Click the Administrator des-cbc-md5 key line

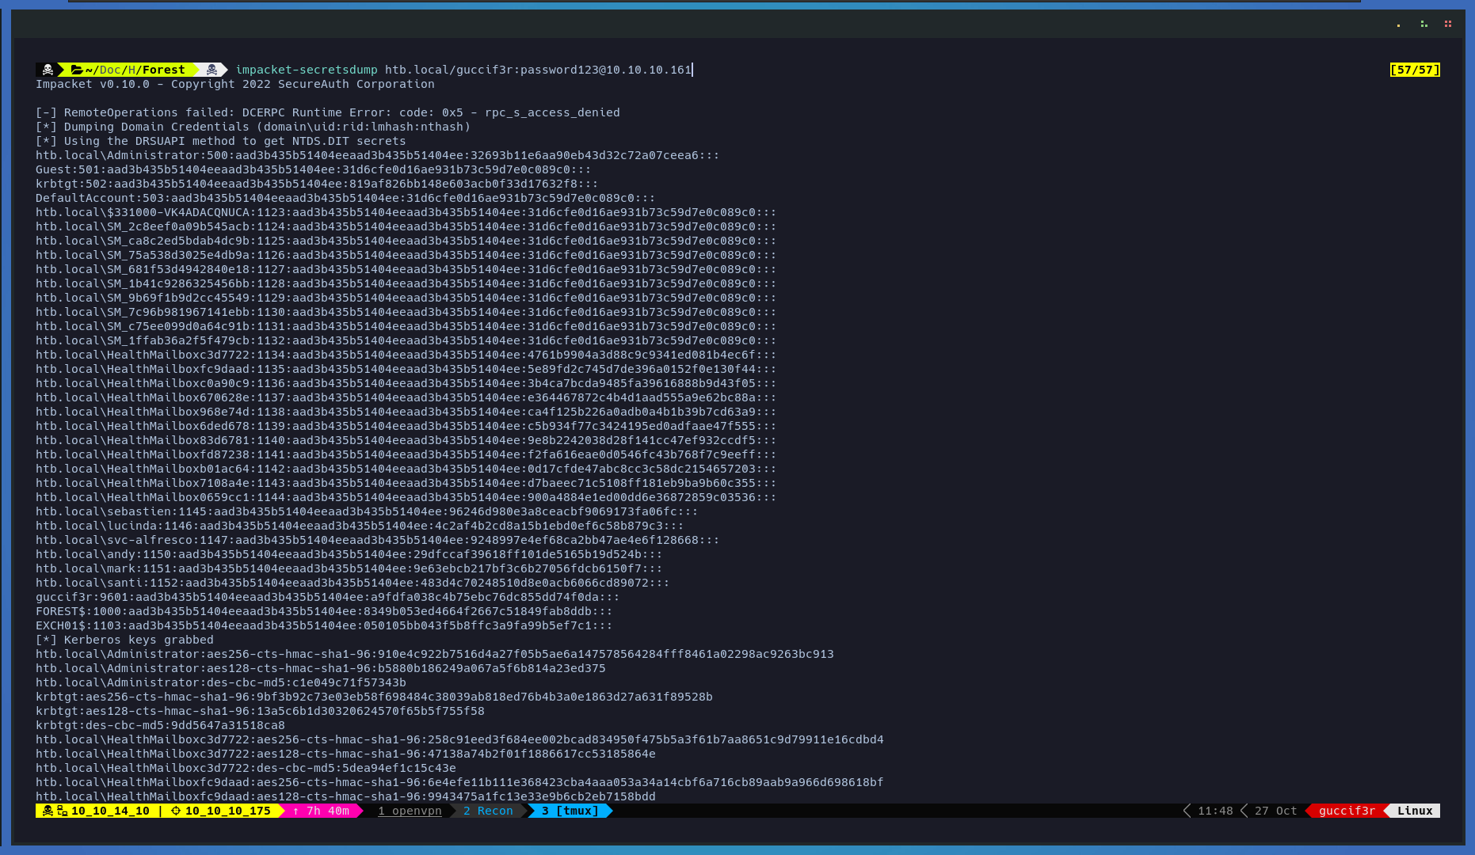(x=221, y=682)
